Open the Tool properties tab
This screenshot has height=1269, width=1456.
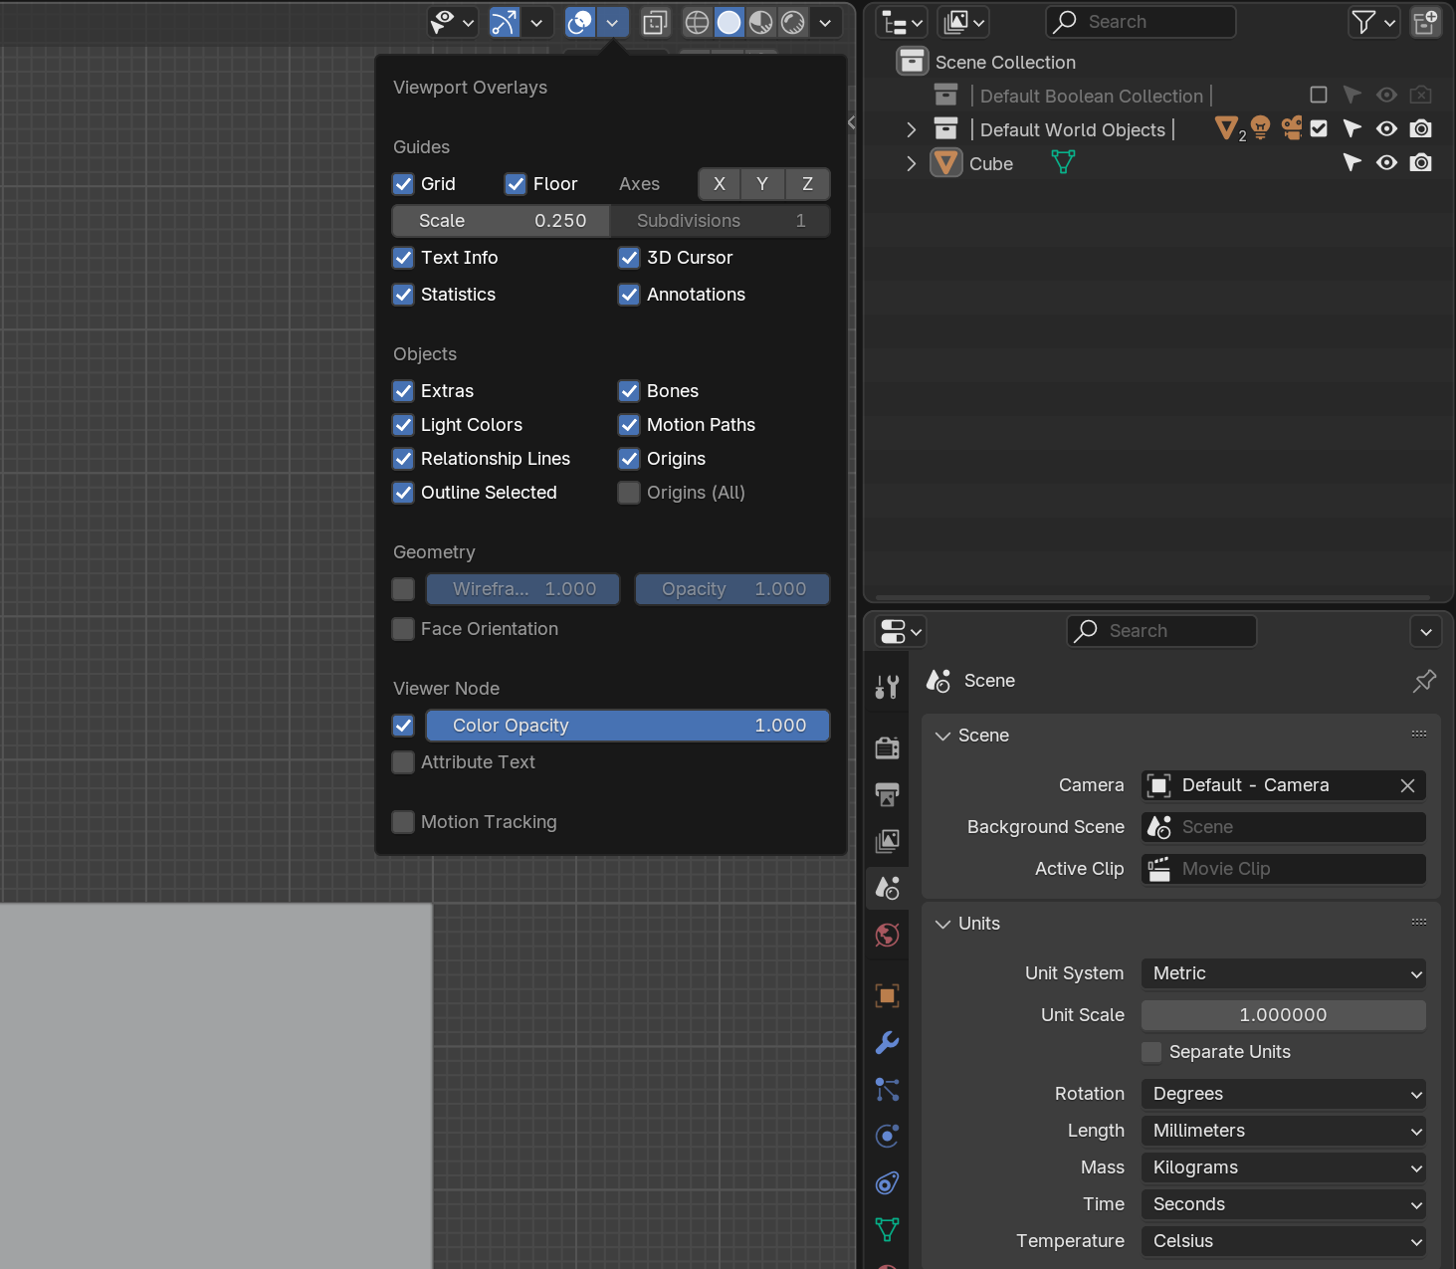(x=887, y=687)
